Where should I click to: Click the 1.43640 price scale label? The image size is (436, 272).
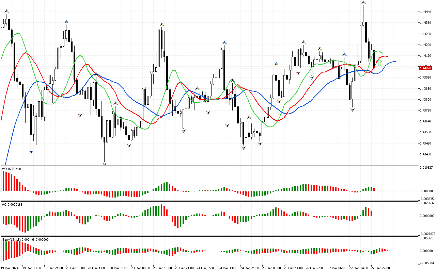click(426, 121)
